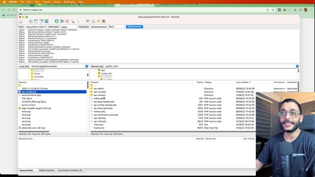This screenshot has width=315, height=177.
Task: Click the wp-content folder icon
Action: coord(92,95)
